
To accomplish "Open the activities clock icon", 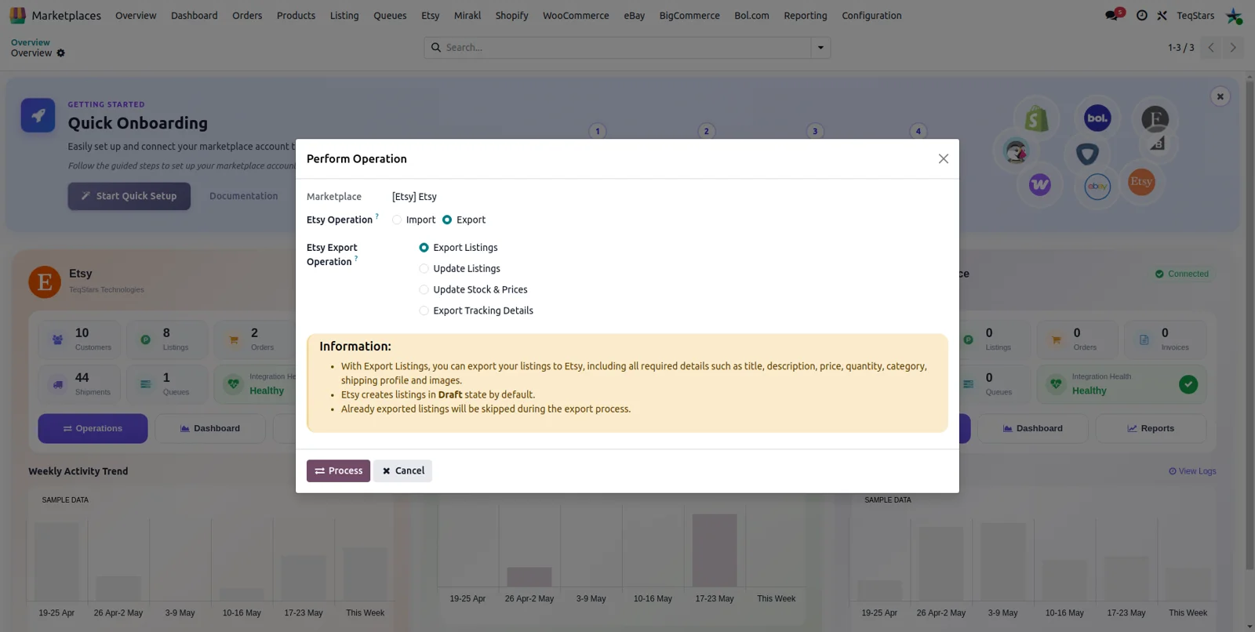I will click(1142, 16).
